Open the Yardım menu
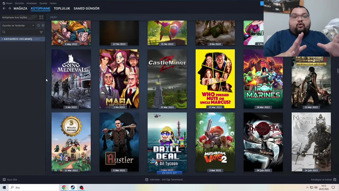This screenshot has width=339, height=191. tap(53, 3)
